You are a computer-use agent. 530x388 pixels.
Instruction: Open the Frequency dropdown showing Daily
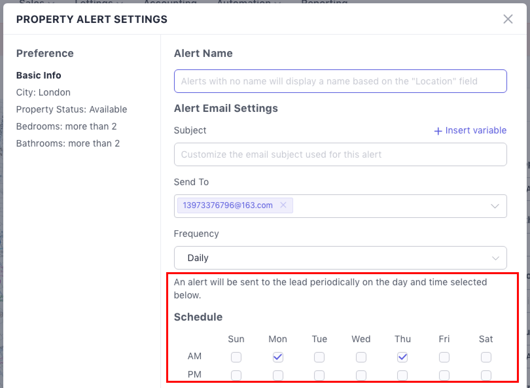340,258
